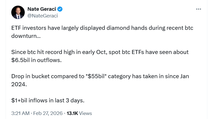210x119 pixels.
Task: Open the @NateGeraci handle link
Action: click(x=42, y=16)
